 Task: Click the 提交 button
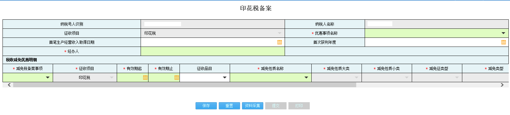point(276,106)
